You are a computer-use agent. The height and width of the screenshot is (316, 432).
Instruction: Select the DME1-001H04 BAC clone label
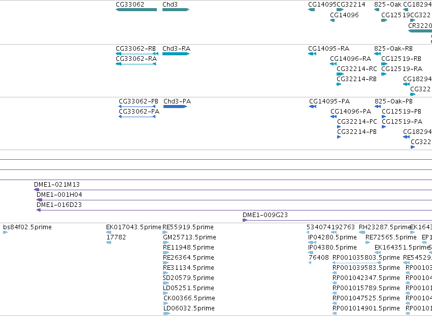click(x=59, y=195)
